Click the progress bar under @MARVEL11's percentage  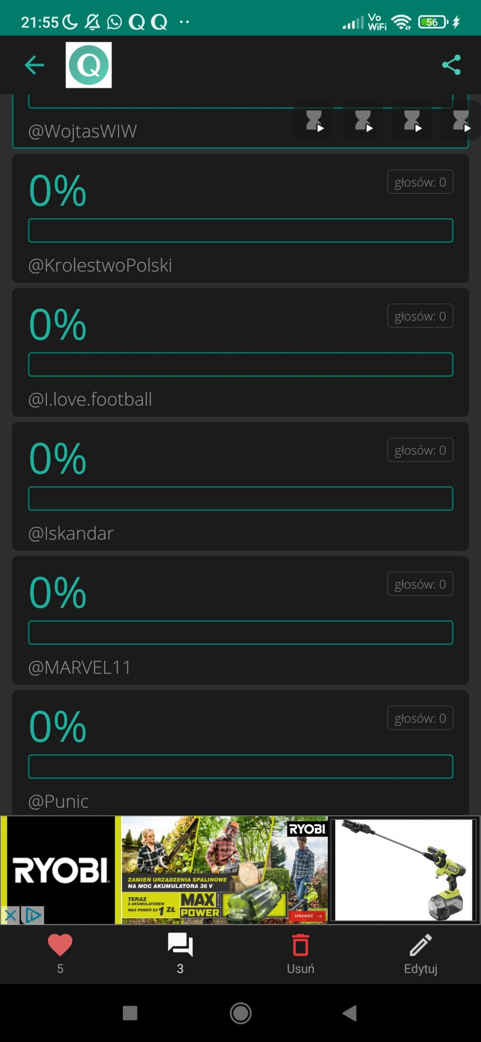(240, 632)
